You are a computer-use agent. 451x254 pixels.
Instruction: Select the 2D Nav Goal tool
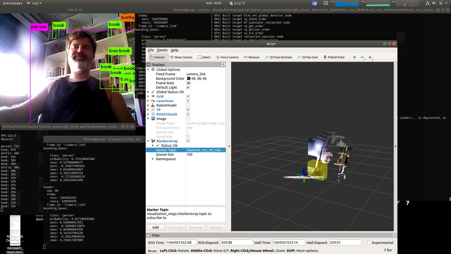pos(307,57)
